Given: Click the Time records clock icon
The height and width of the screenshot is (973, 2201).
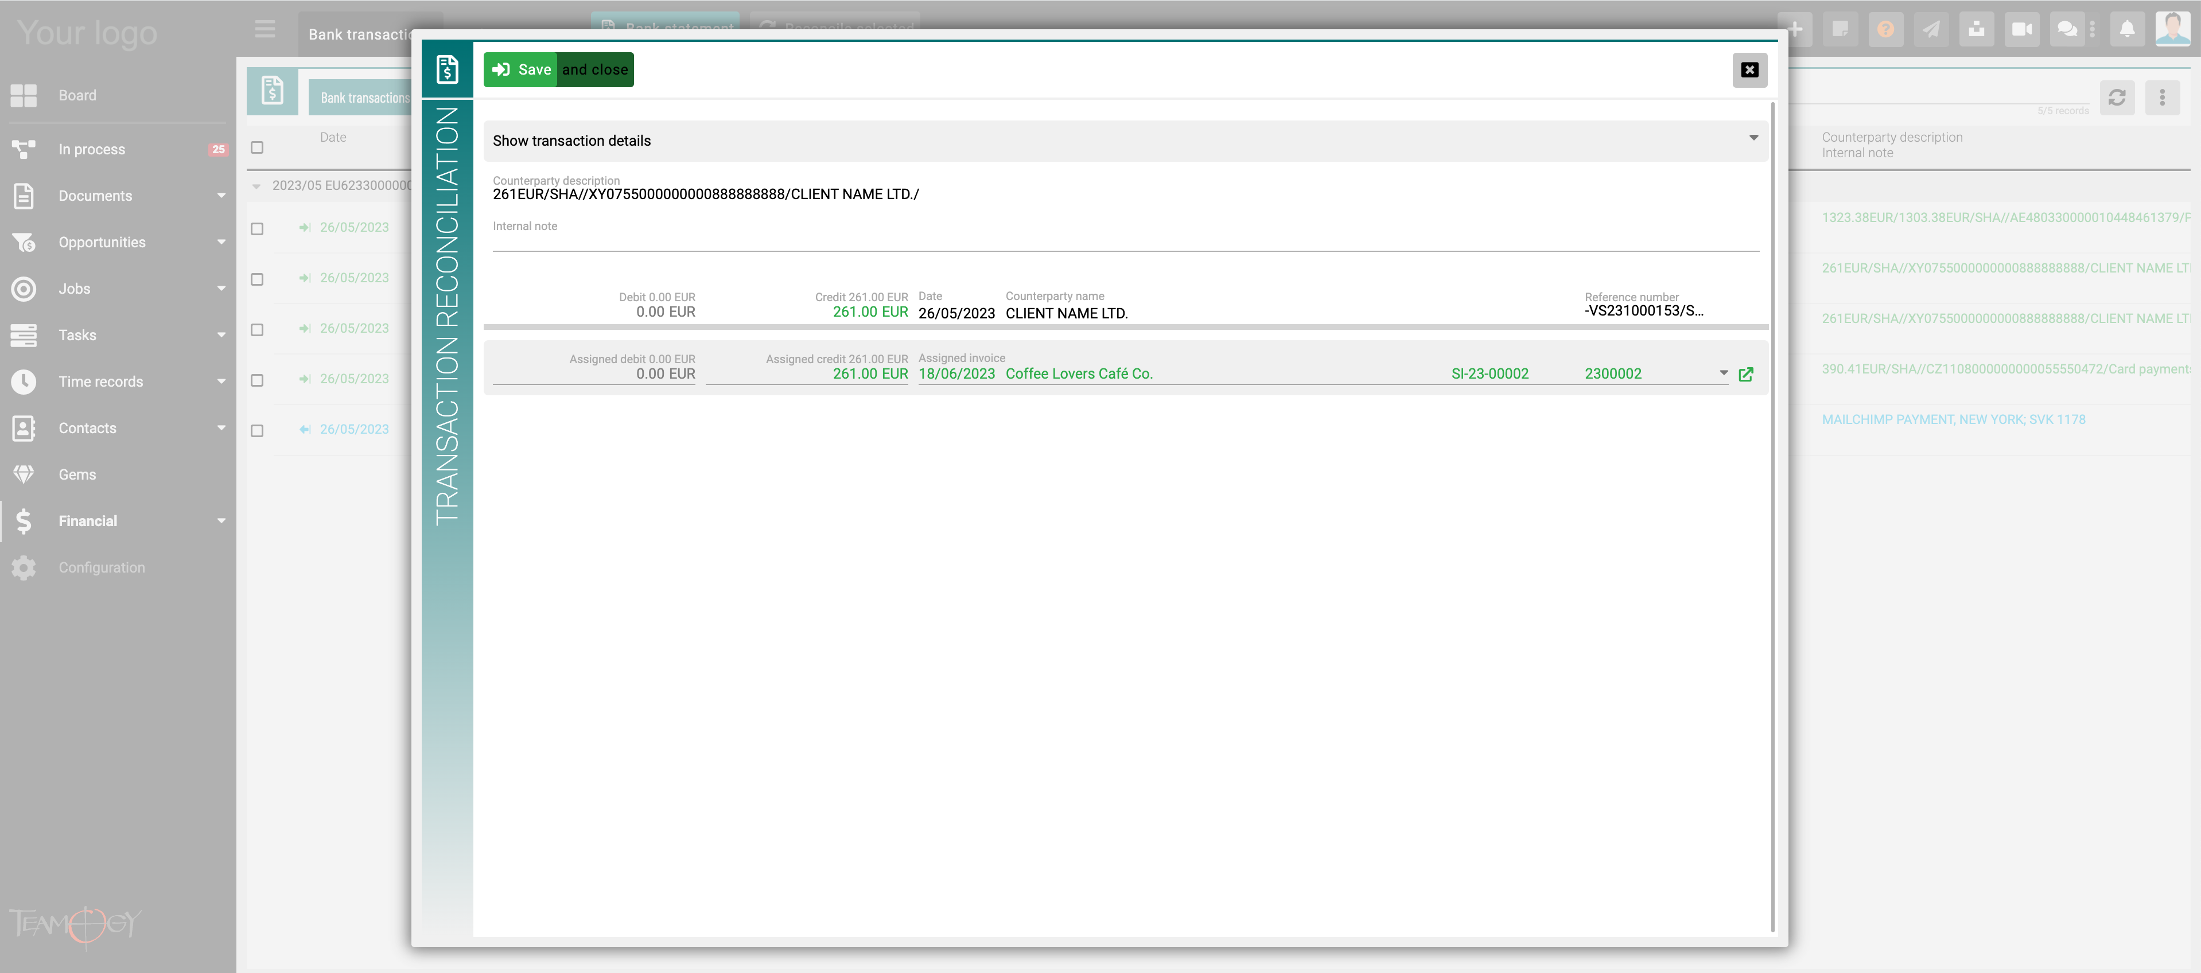Looking at the screenshot, I should (24, 382).
